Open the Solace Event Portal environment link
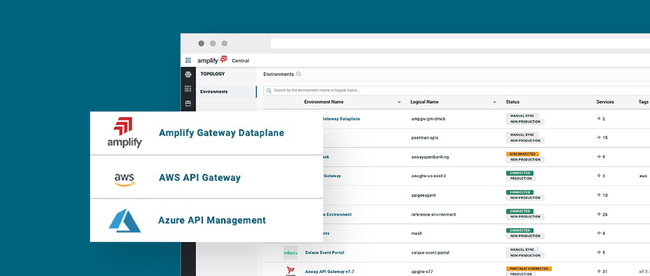This screenshot has height=276, width=650. coord(325,253)
